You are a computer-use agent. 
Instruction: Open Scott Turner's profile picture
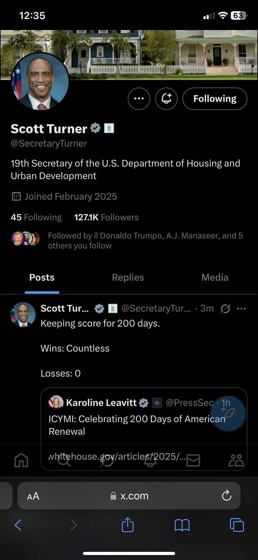(40, 82)
